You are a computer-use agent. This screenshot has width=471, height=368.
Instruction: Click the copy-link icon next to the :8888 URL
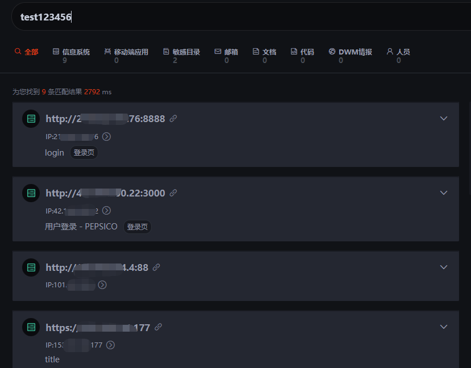tap(173, 119)
